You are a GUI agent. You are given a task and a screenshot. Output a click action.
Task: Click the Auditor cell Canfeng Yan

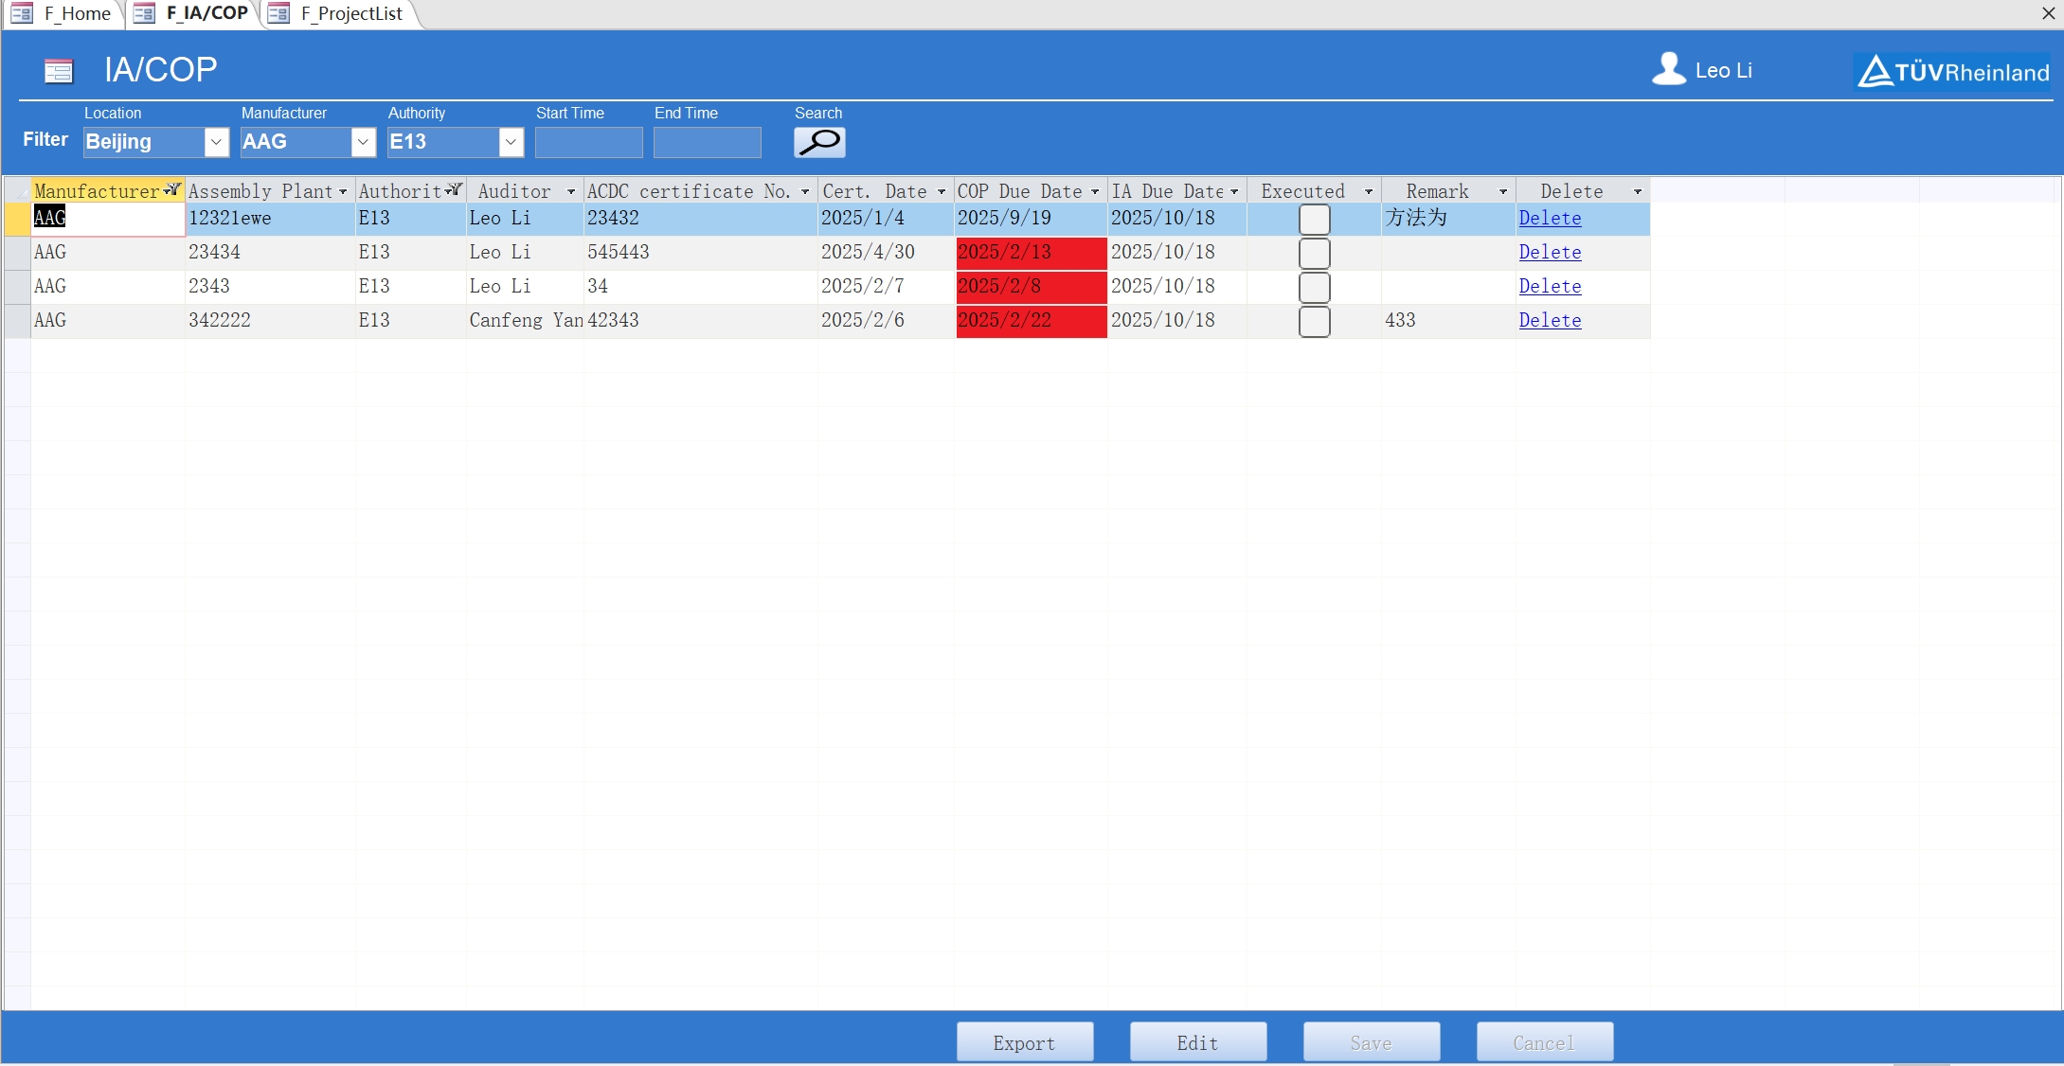(525, 321)
